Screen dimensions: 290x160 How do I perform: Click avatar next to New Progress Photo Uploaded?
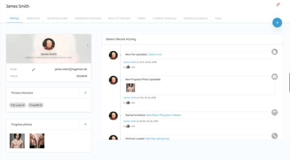click(x=113, y=80)
